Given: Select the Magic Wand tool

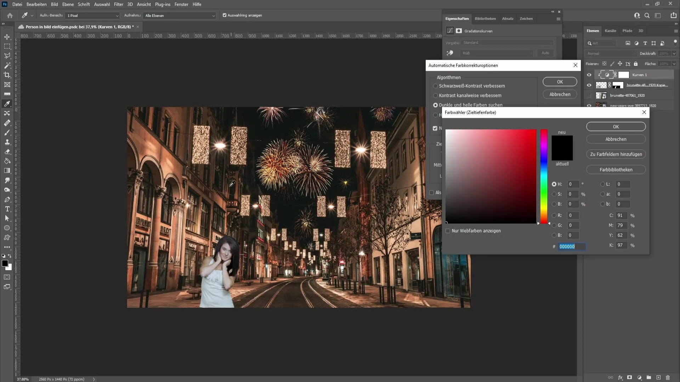Looking at the screenshot, I should click(7, 65).
